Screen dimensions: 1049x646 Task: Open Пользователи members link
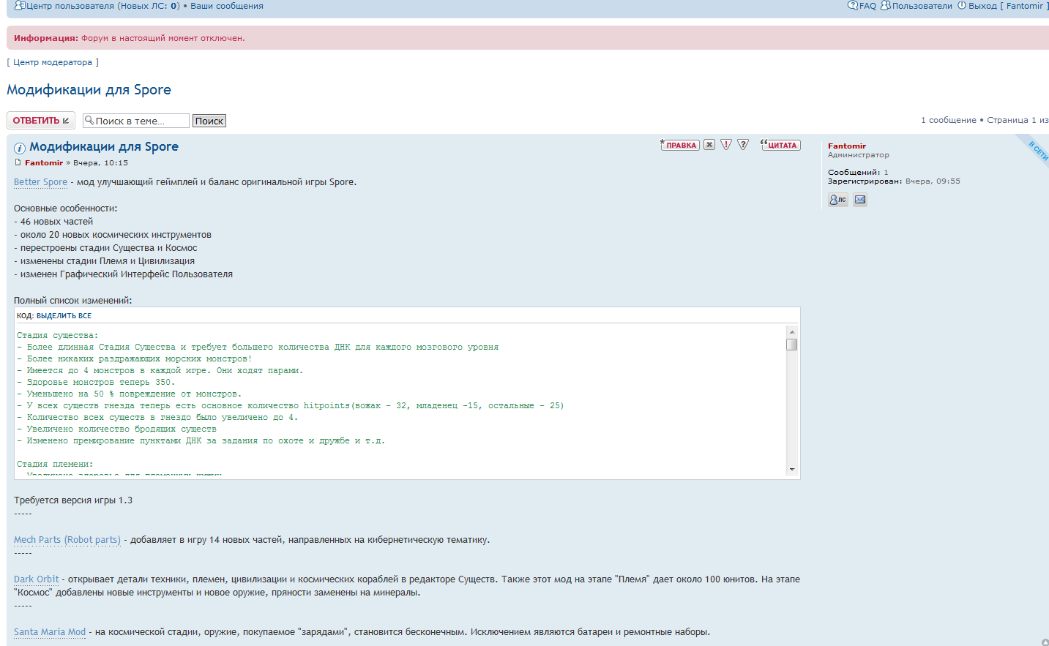(922, 6)
